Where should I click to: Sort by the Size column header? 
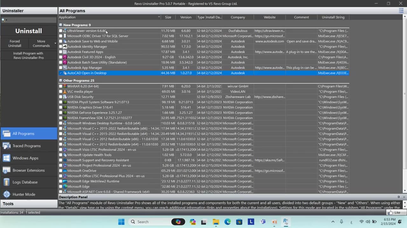tap(168, 17)
